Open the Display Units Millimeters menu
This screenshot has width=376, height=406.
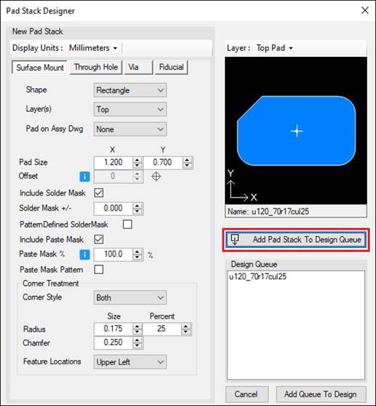pyautogui.click(x=93, y=48)
